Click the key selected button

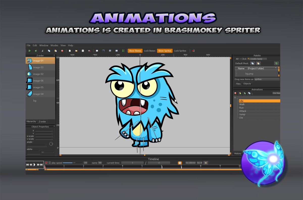point(191,163)
